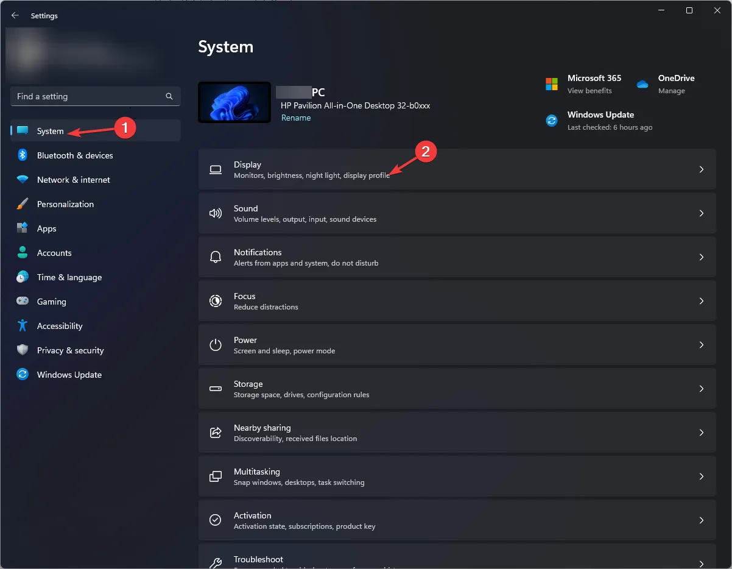Click the Display laptop icon
The height and width of the screenshot is (569, 732).
click(x=216, y=169)
